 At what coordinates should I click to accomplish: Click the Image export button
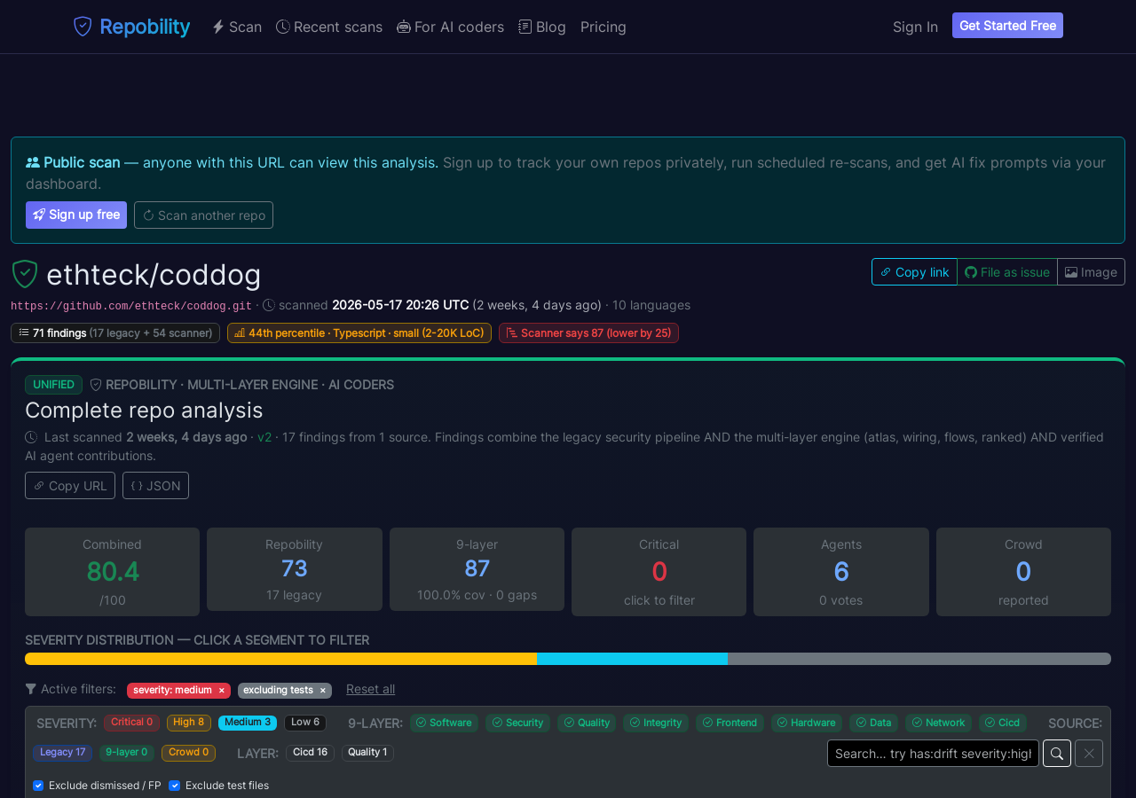point(1091,272)
